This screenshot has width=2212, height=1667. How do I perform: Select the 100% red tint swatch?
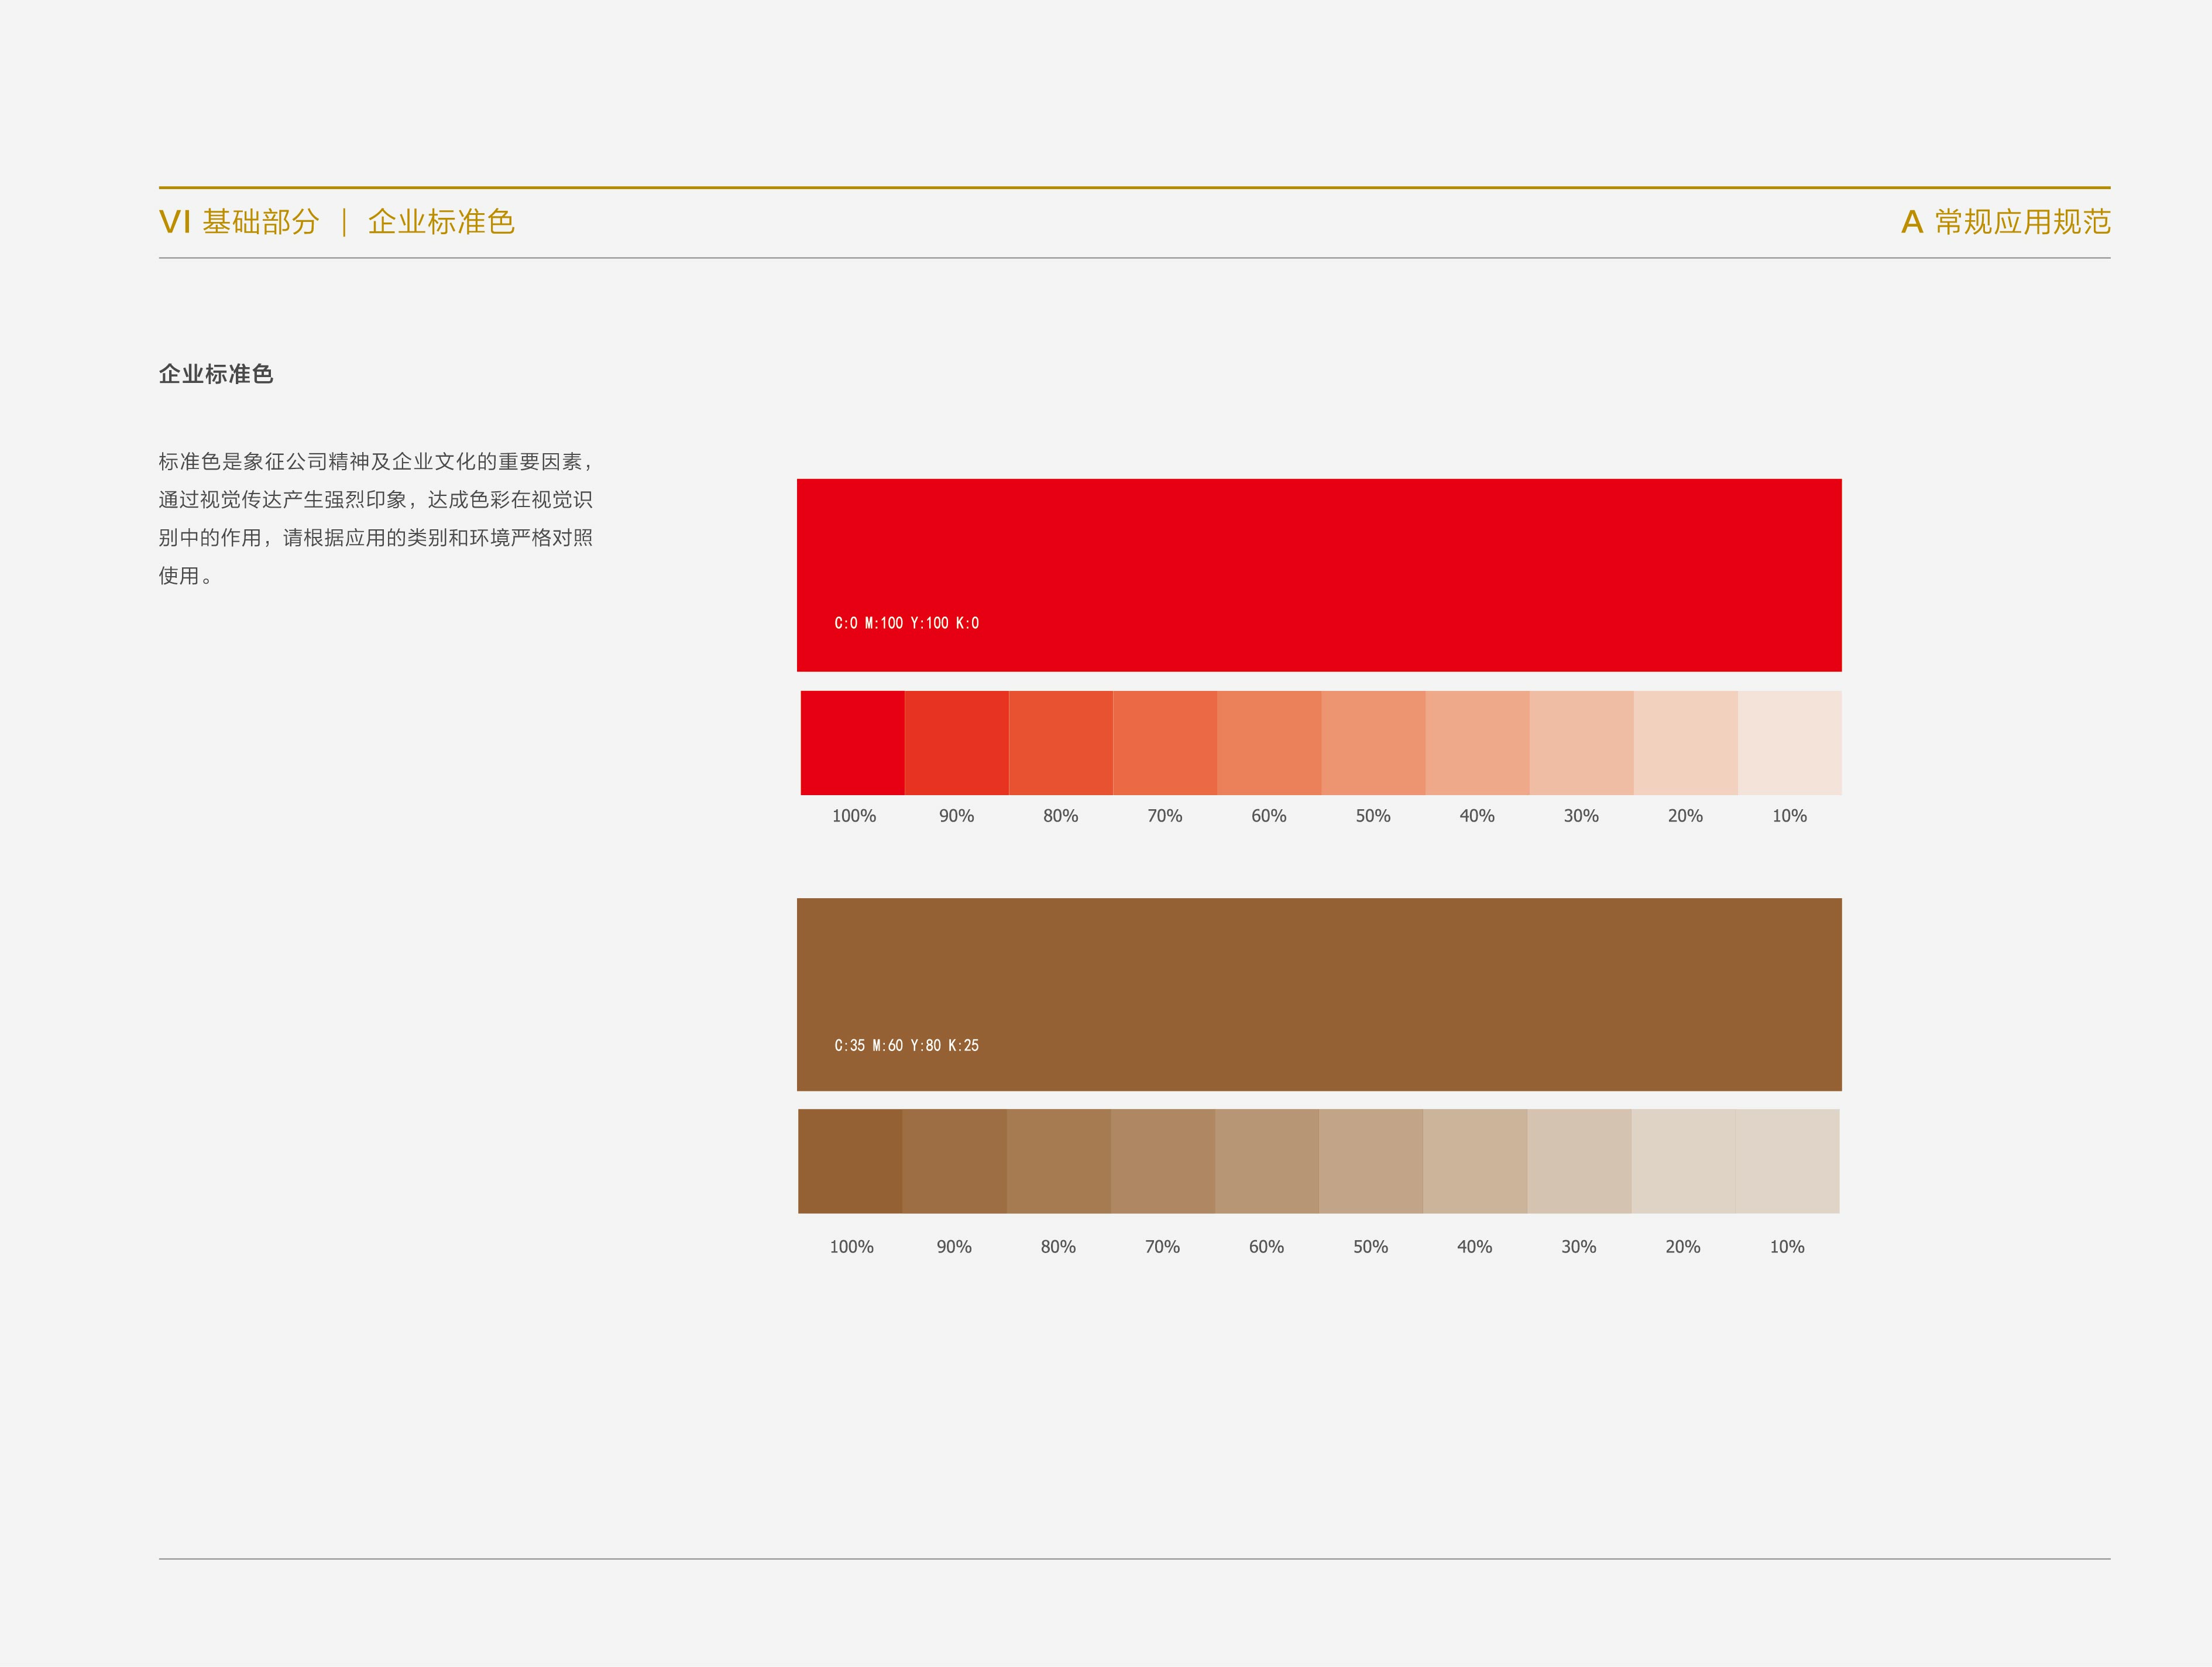coord(852,742)
